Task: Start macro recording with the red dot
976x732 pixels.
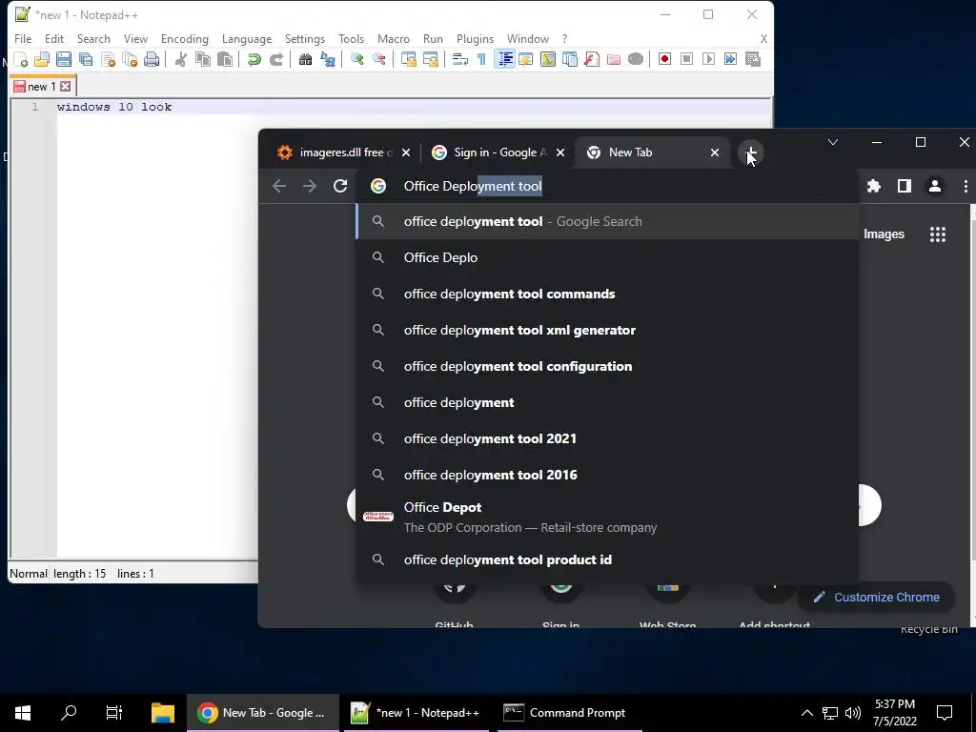Action: click(x=664, y=59)
